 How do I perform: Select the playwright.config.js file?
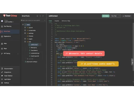tap(32, 62)
